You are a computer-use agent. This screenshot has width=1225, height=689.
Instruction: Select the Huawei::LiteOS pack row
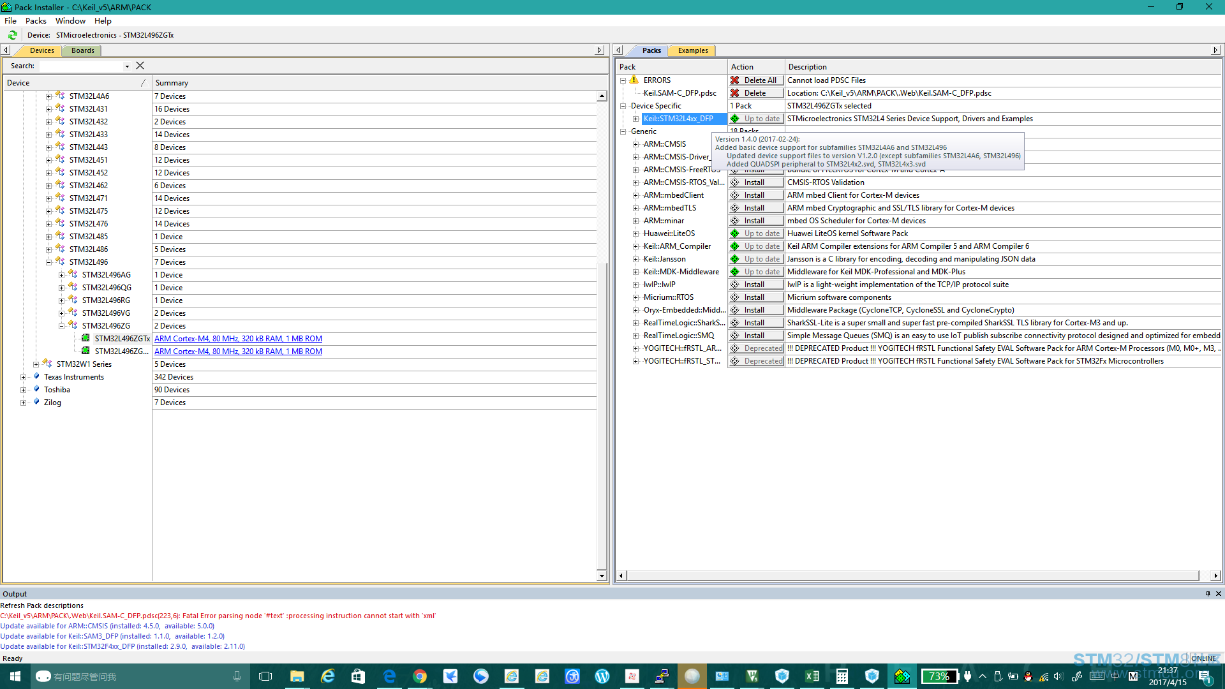click(x=669, y=233)
